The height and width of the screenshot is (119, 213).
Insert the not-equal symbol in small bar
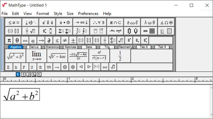65,40
